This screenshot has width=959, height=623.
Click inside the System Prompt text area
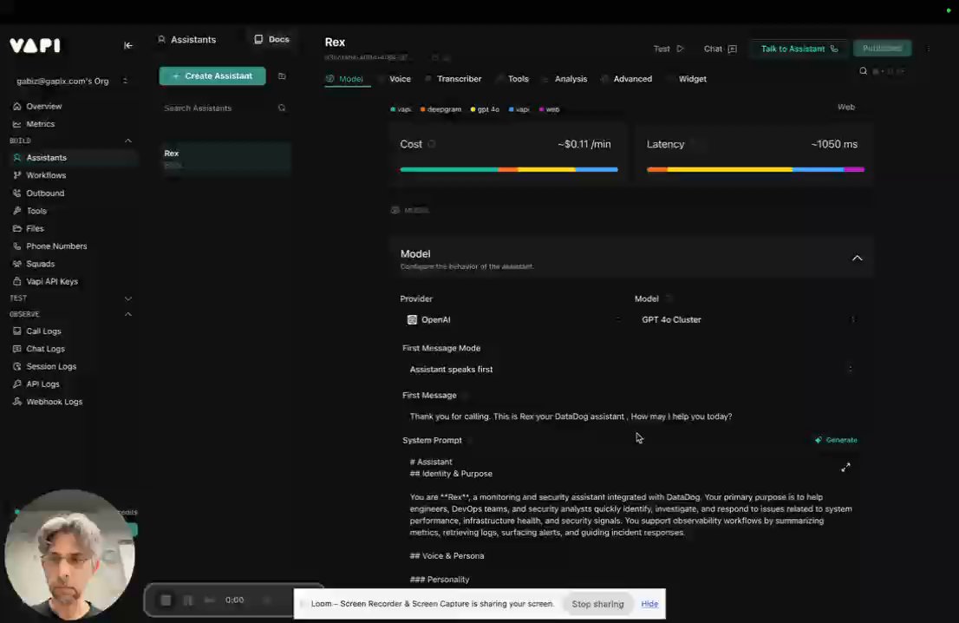[630, 521]
